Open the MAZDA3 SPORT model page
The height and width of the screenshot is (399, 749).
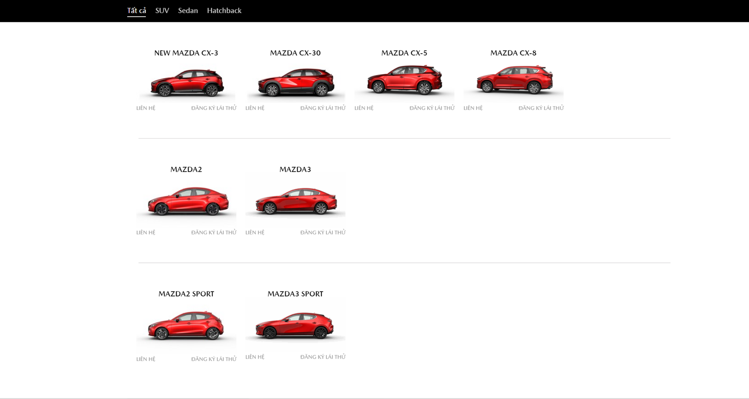[295, 294]
